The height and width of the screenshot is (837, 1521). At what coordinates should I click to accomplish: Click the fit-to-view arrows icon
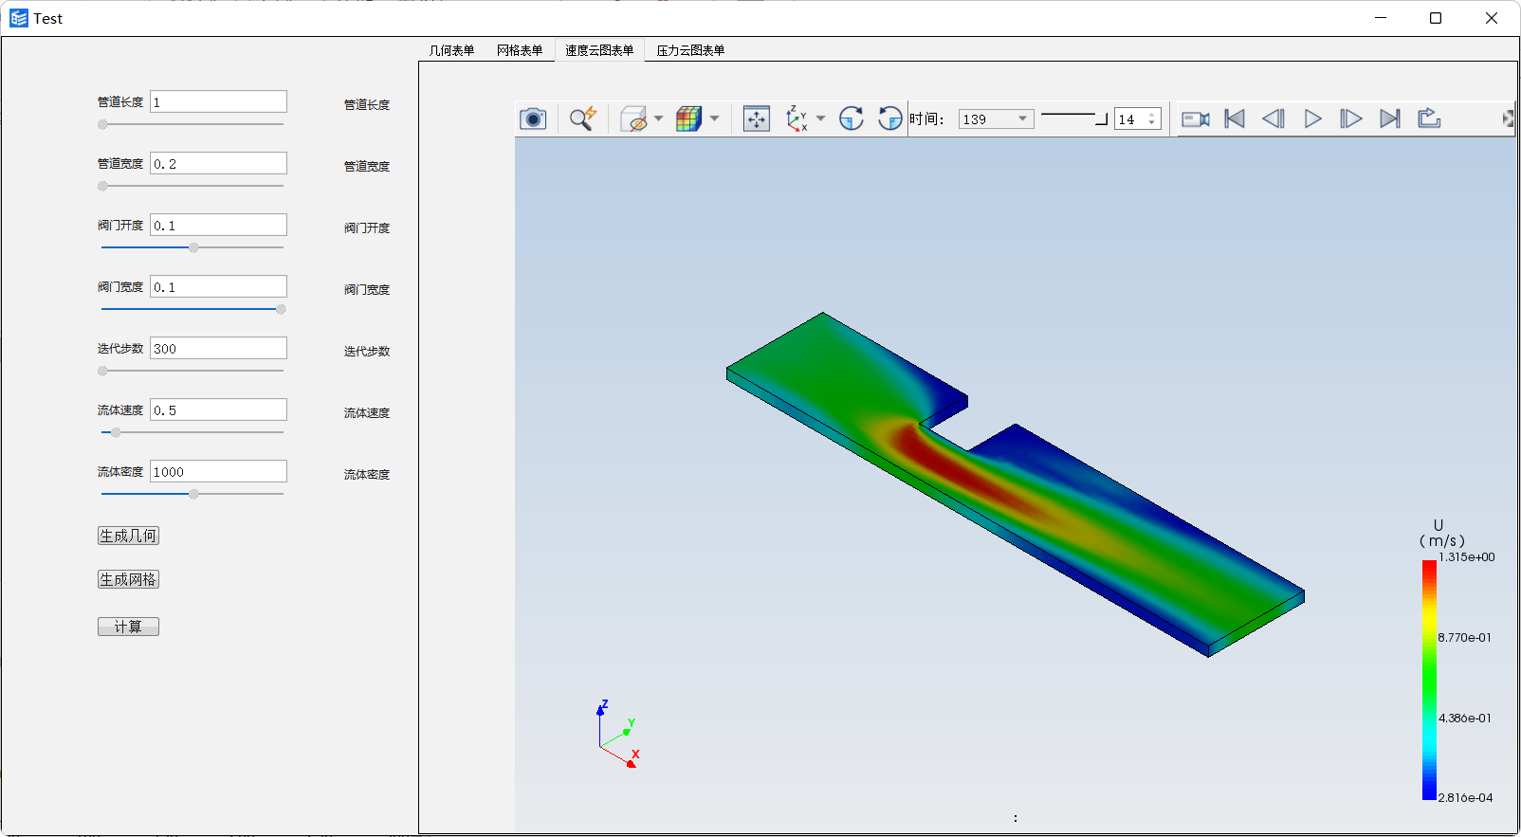[x=756, y=118]
